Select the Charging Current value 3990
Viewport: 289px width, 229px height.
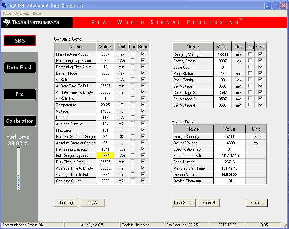[x=105, y=181]
